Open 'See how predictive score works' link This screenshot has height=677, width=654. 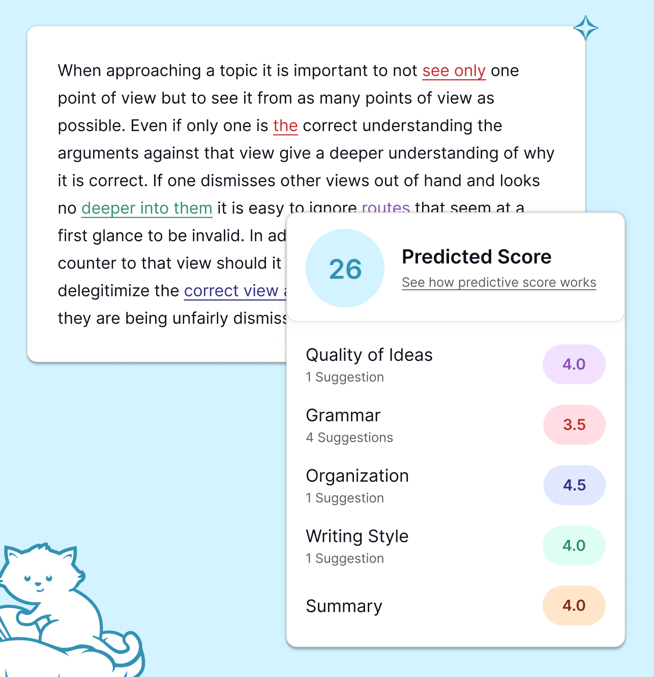(x=499, y=282)
